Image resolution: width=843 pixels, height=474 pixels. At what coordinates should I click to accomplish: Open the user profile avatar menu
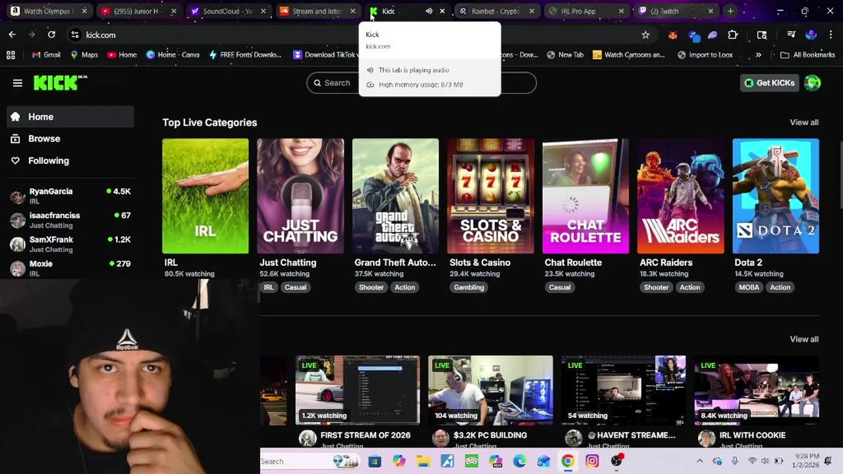(813, 83)
